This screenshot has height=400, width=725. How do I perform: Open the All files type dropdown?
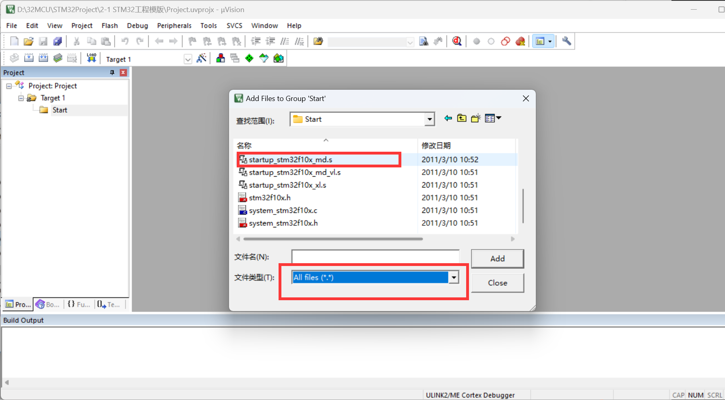tap(454, 277)
